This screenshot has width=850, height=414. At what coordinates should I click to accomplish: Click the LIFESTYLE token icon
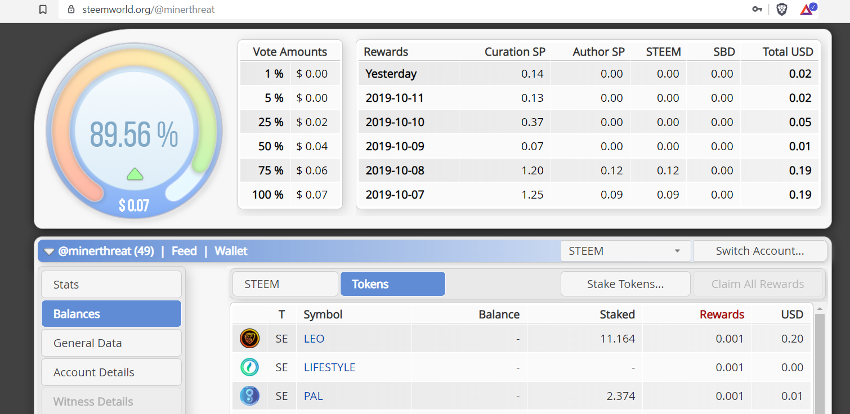click(x=249, y=367)
